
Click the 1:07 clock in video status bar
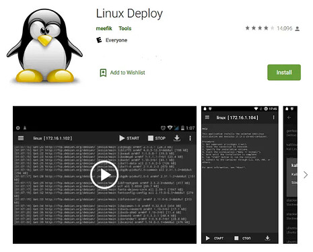click(x=190, y=128)
